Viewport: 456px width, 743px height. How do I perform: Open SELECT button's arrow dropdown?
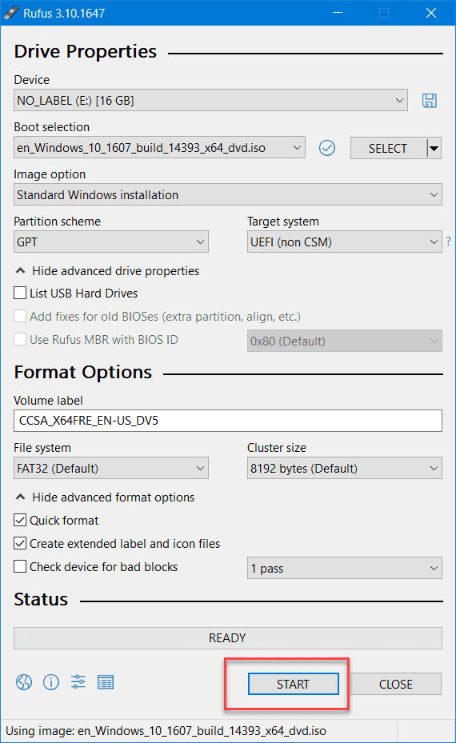(434, 148)
